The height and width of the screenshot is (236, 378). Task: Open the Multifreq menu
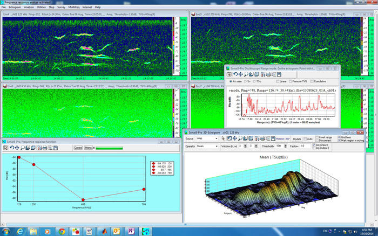point(74,7)
